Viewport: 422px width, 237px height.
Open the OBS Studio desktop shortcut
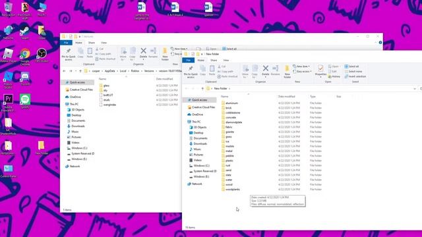pyautogui.click(x=42, y=55)
